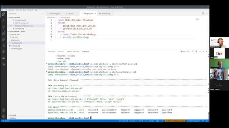Open the Accounts icon in activity bar

(4, 110)
